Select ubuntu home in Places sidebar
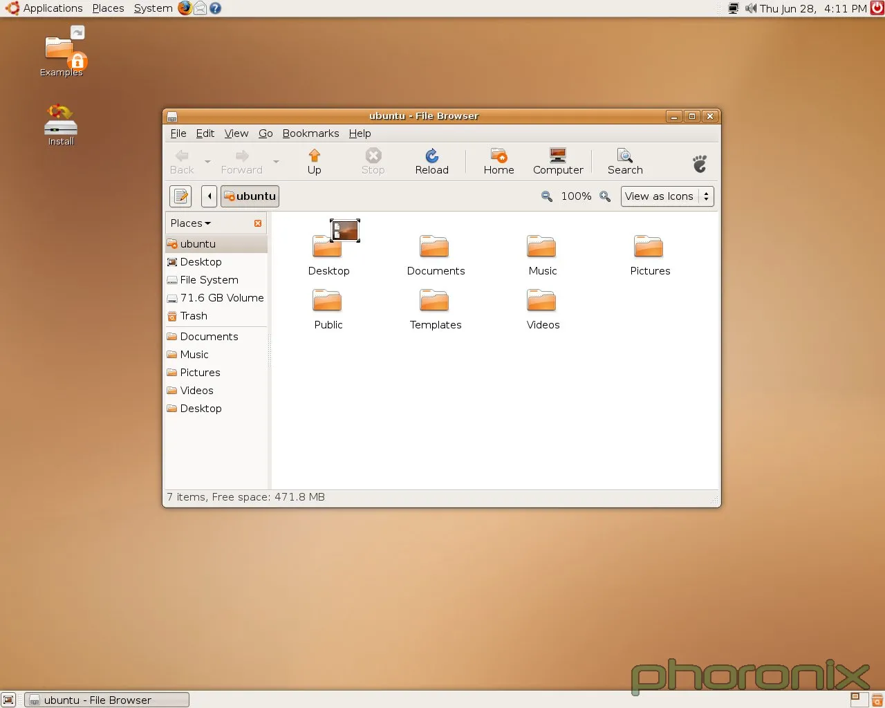The height and width of the screenshot is (708, 885). click(x=216, y=244)
